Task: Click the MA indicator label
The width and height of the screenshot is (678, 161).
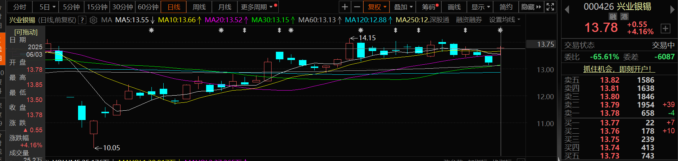Action: pyautogui.click(x=106, y=20)
